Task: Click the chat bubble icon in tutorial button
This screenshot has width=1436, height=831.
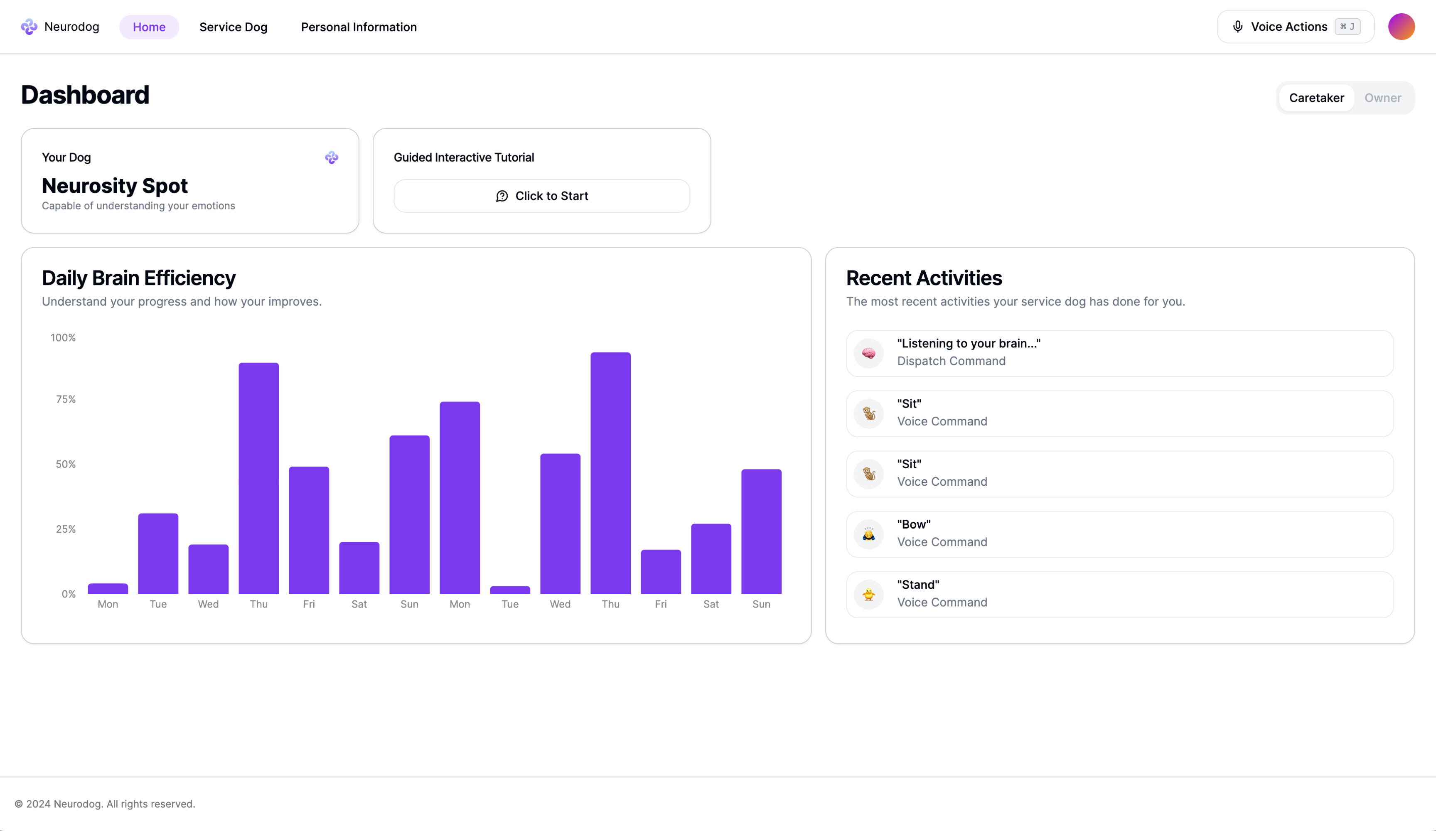Action: point(502,196)
